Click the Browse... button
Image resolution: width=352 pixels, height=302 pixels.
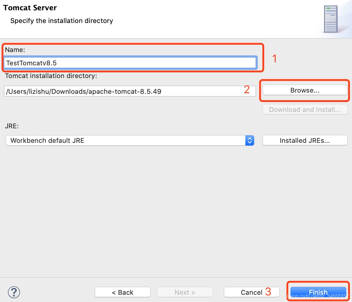pos(305,90)
